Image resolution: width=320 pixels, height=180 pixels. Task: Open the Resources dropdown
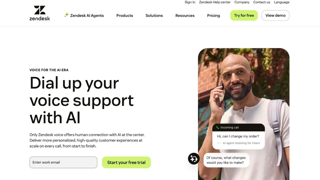[185, 15]
